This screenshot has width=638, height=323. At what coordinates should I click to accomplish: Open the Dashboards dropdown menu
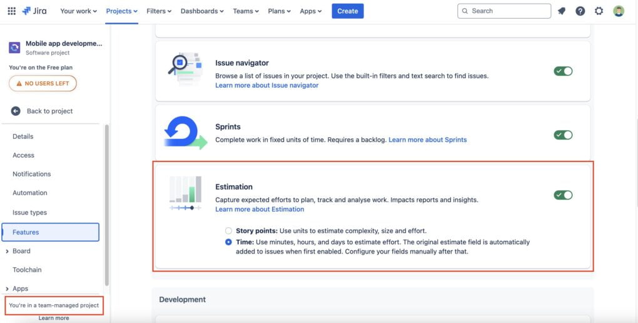pyautogui.click(x=202, y=11)
